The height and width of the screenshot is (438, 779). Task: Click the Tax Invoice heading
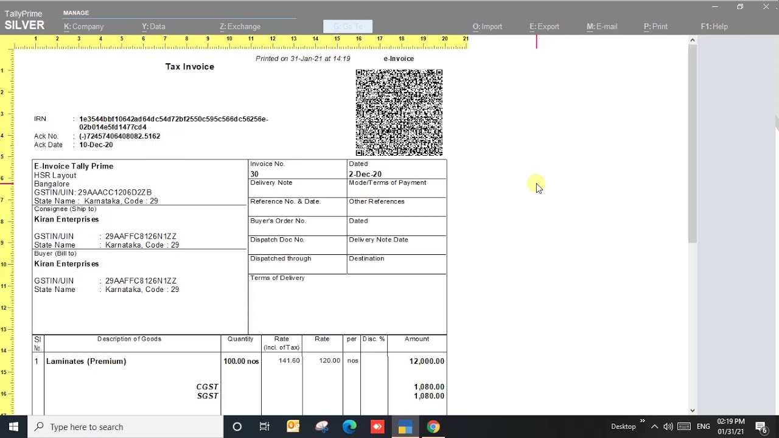[x=190, y=66]
